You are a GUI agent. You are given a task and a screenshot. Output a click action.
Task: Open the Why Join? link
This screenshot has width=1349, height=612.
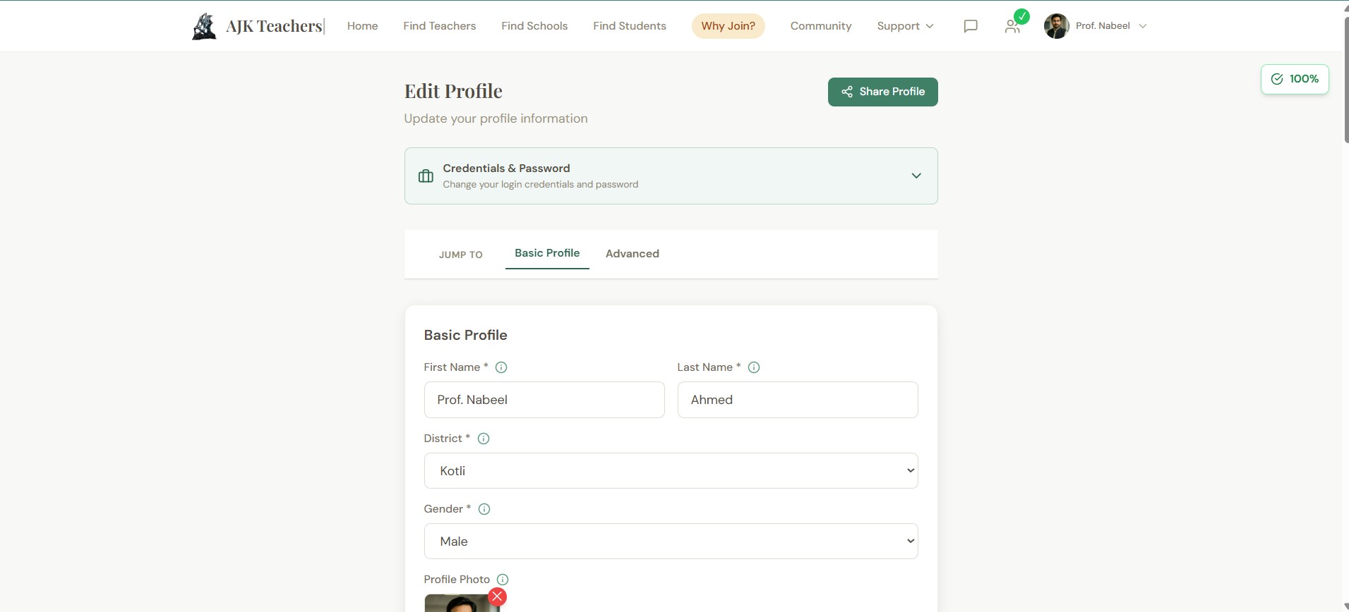[x=728, y=26]
